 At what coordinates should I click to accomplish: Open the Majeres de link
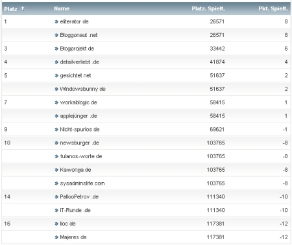73,237
